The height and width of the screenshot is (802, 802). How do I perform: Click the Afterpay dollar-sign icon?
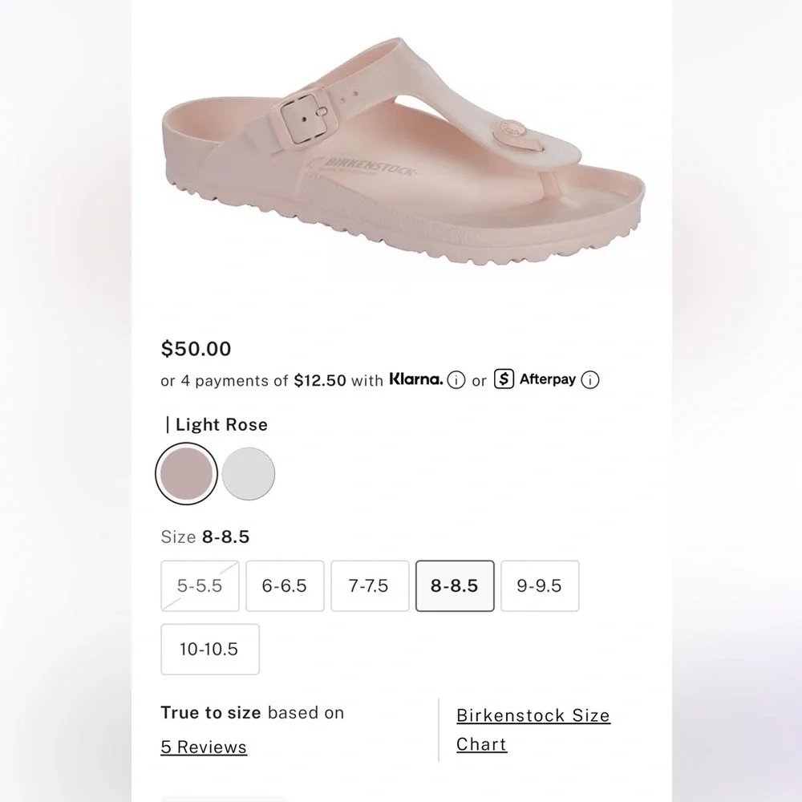click(504, 379)
